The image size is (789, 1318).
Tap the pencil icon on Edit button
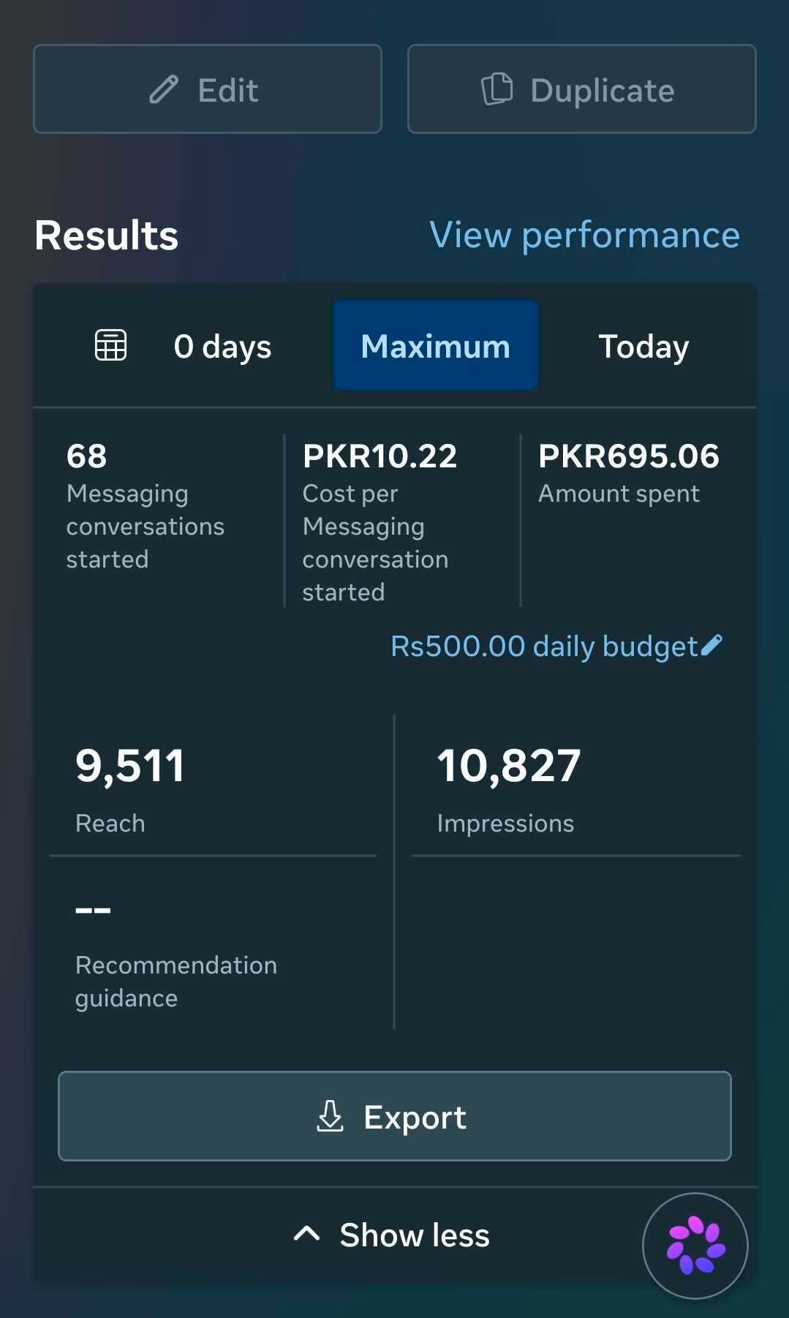tap(164, 90)
